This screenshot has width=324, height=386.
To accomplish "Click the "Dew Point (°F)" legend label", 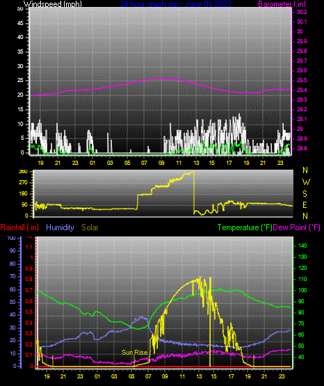I will pyautogui.click(x=297, y=227).
